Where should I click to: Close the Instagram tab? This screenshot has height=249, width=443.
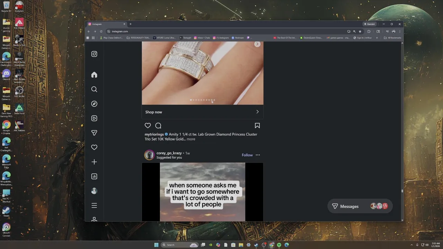[x=124, y=24]
